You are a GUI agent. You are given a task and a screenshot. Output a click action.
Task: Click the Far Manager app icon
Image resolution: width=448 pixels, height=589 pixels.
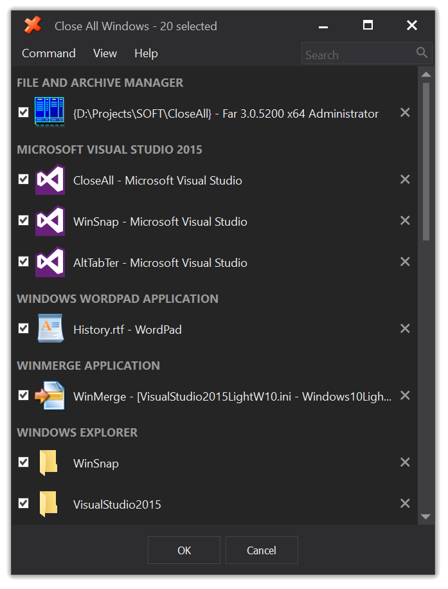click(49, 112)
